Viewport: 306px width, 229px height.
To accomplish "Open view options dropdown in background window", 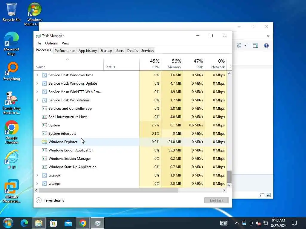I will coord(246,46).
